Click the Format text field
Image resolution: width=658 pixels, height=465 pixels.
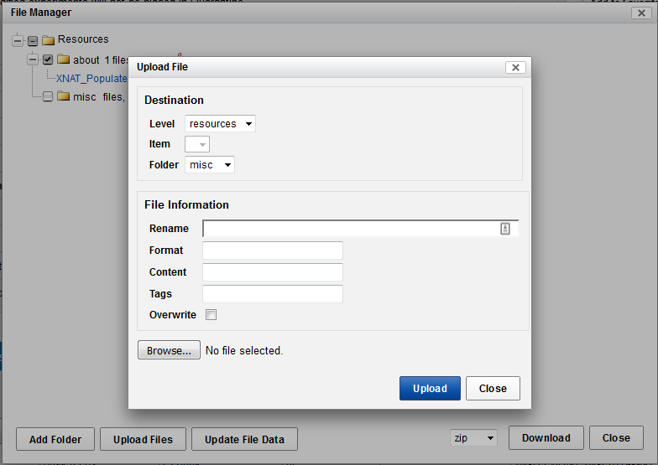click(x=273, y=251)
